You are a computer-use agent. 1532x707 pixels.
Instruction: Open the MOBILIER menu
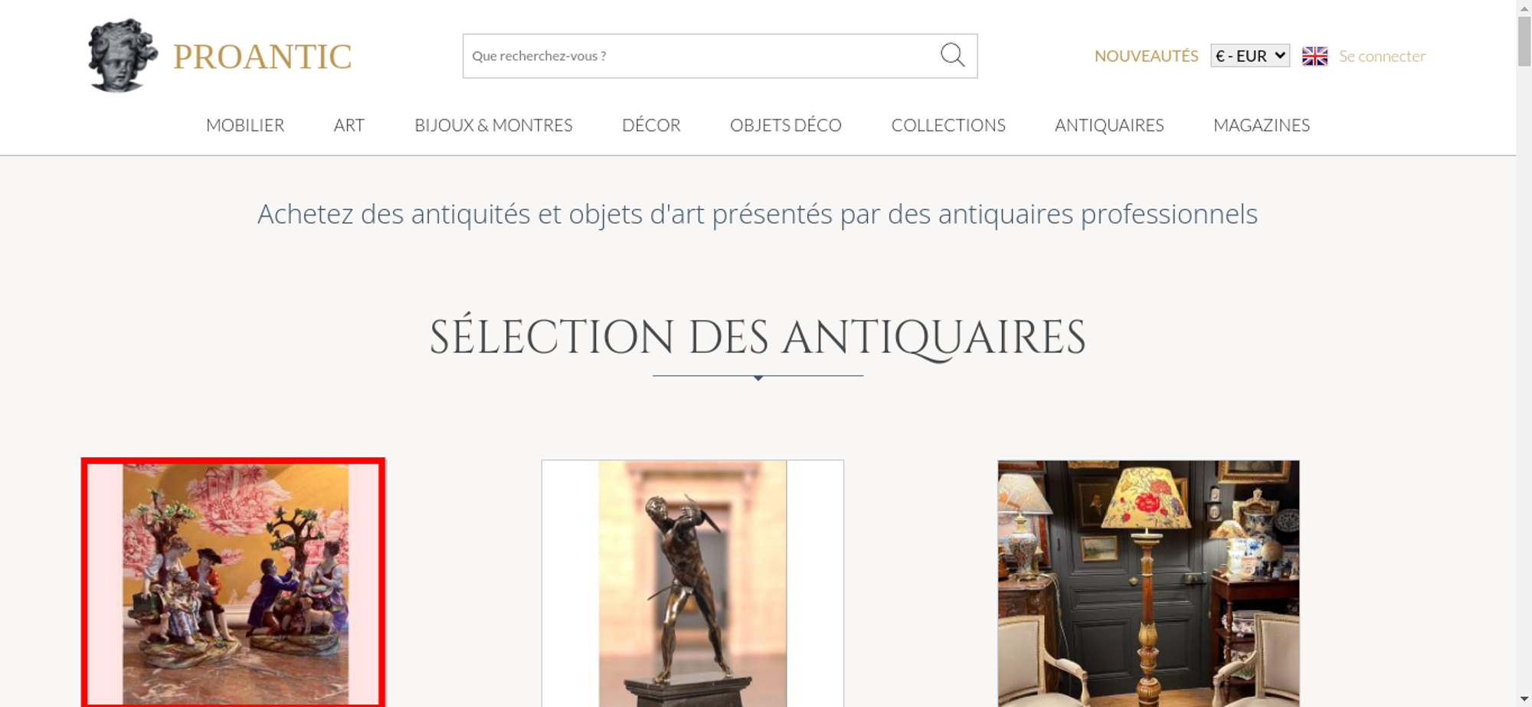tap(245, 125)
